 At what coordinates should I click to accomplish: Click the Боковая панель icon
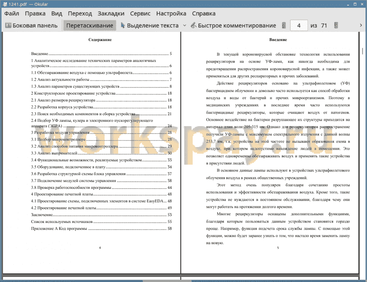[x=8, y=25]
